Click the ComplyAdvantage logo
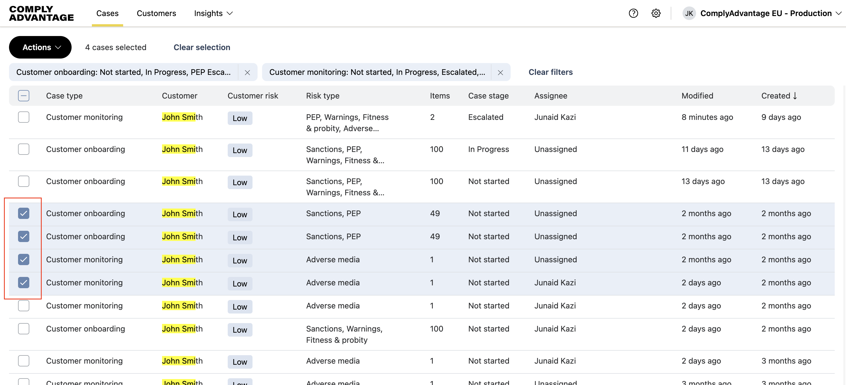 pos(41,14)
